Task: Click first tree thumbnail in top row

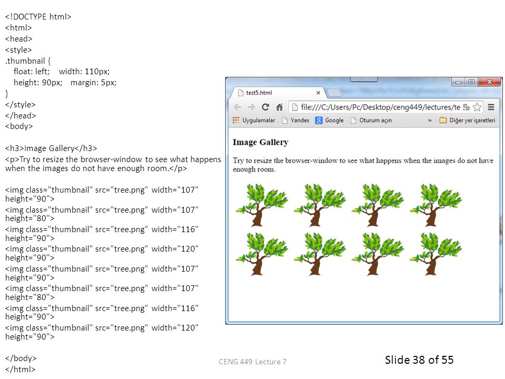Action: tap(261, 205)
